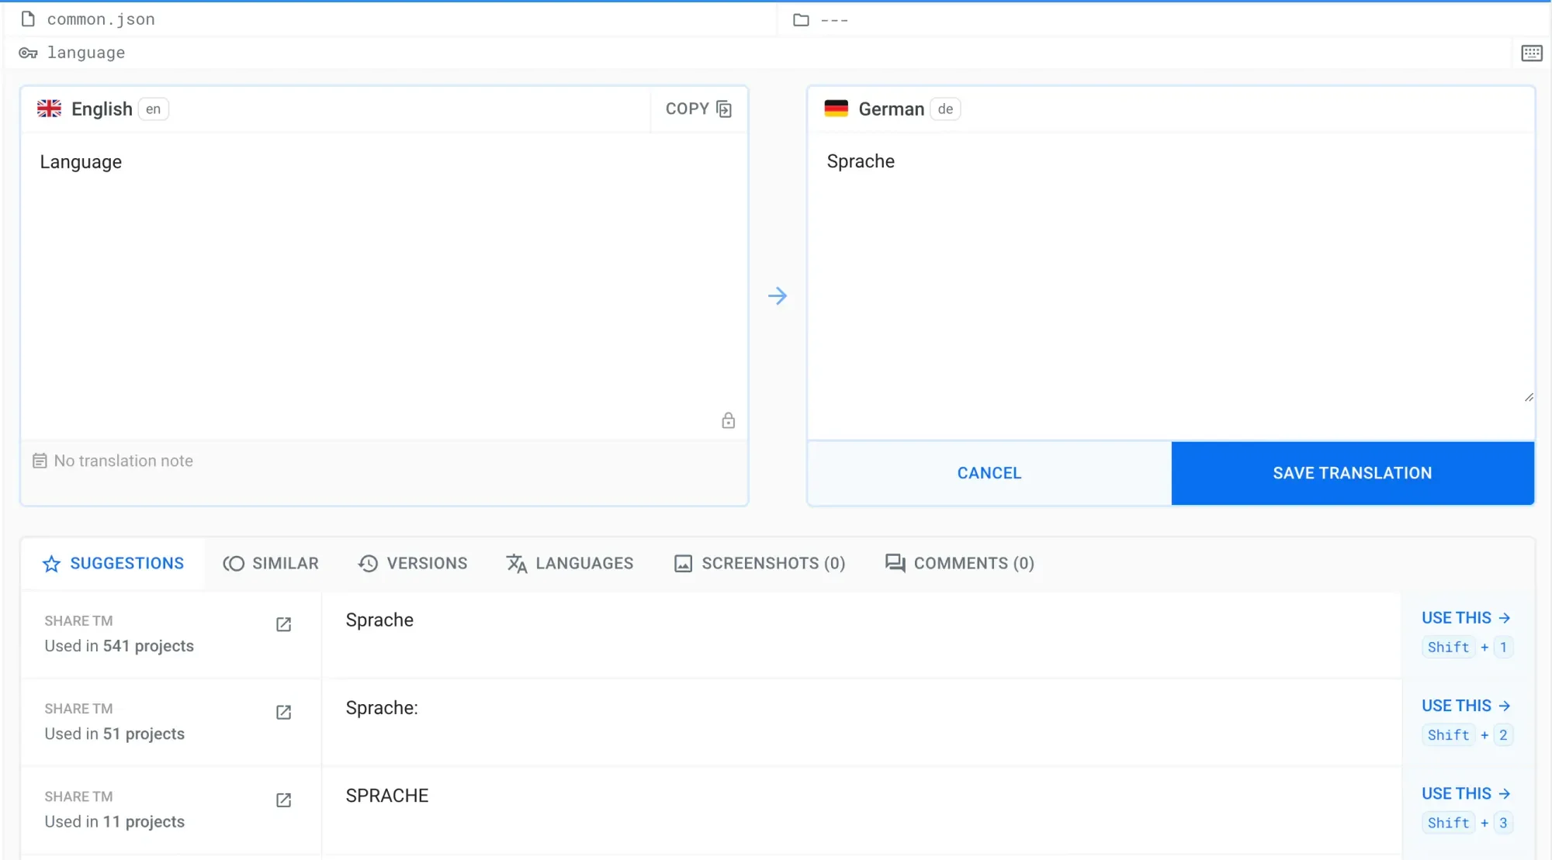
Task: Open the Languages tab
Action: [570, 564]
